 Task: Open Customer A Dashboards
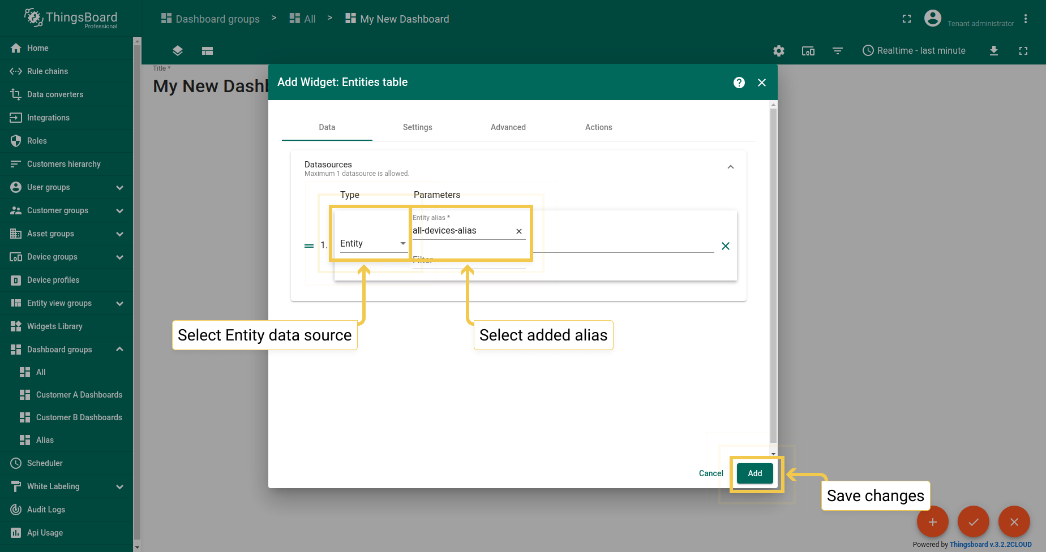click(66, 395)
